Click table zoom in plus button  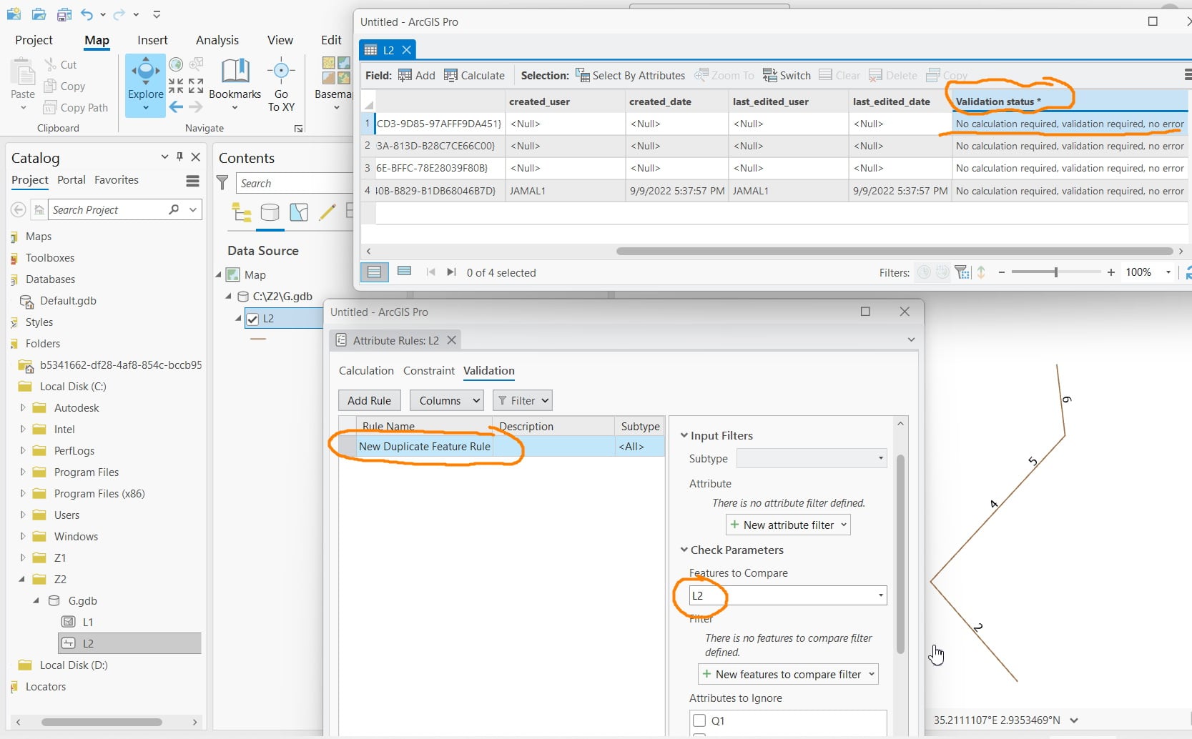click(x=1110, y=272)
